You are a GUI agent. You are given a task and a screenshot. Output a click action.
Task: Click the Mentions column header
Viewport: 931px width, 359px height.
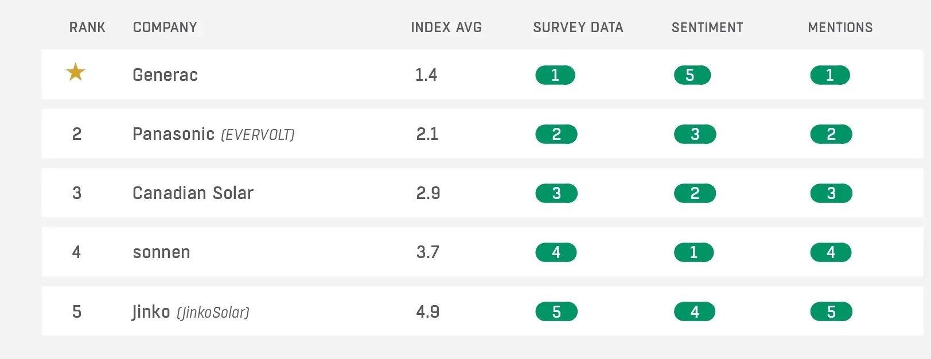(840, 28)
